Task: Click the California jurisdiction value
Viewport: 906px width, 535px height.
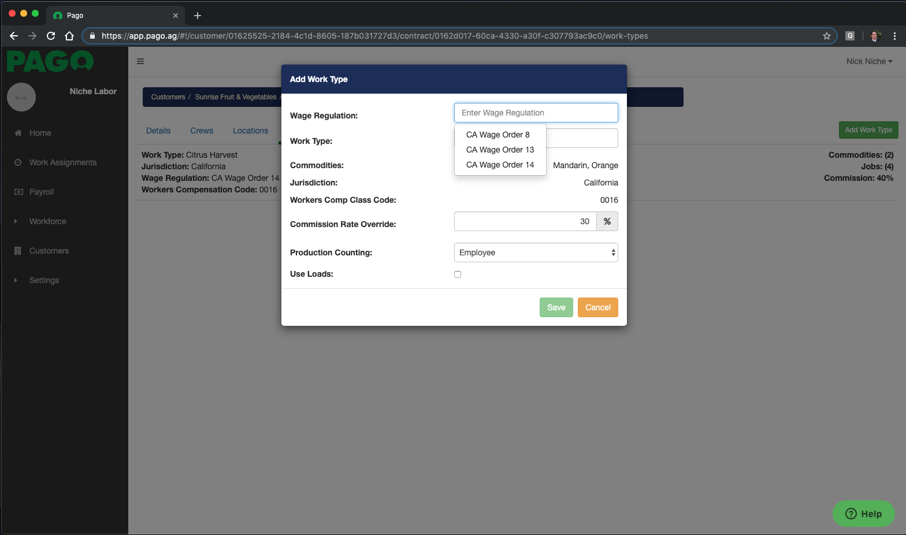Action: pyautogui.click(x=601, y=183)
